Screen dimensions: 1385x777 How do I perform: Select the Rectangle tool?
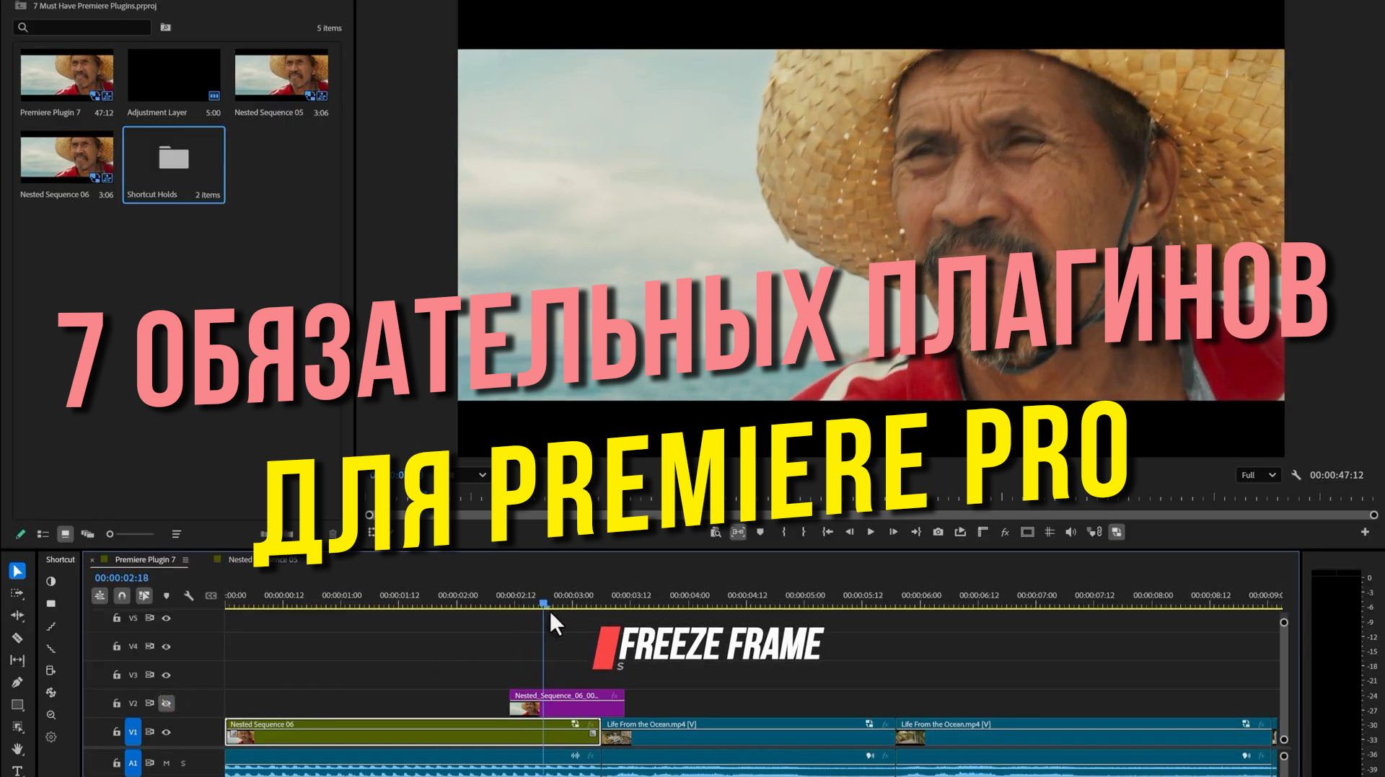point(17,705)
